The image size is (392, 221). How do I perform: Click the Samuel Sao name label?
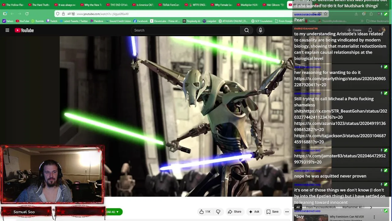click(24, 212)
